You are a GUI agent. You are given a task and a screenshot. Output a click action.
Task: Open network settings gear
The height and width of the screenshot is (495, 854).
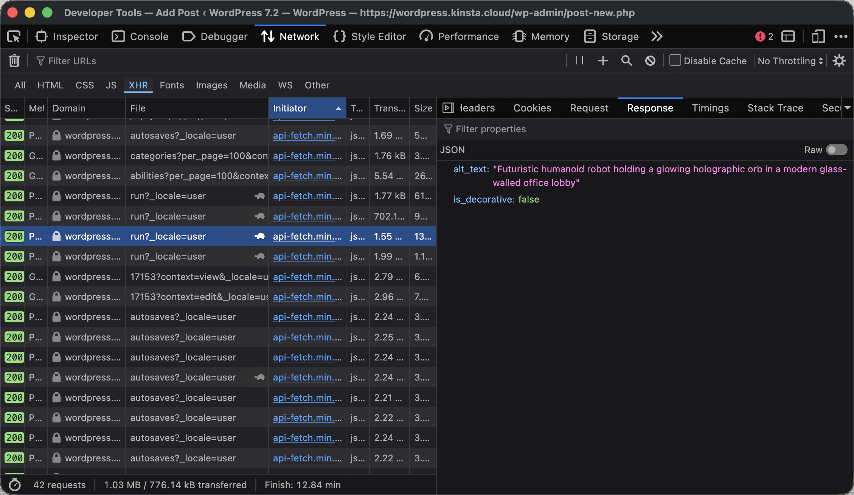[x=839, y=61]
